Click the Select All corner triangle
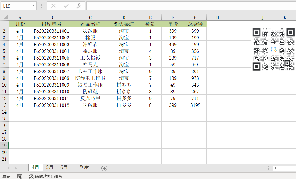The image size is (296, 179). point(6,17)
